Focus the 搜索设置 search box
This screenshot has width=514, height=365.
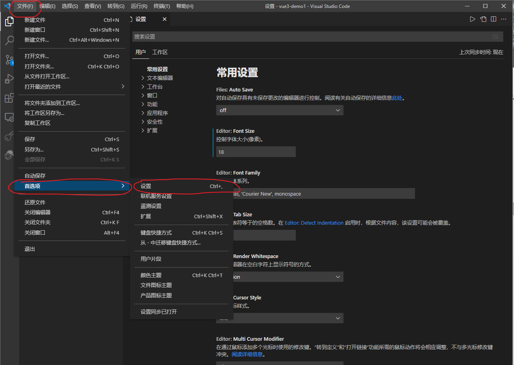(x=318, y=37)
